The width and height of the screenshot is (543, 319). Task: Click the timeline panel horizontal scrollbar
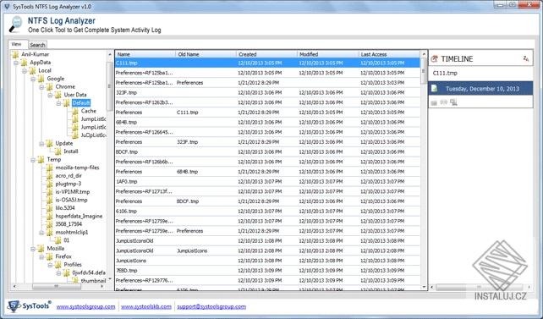point(480,287)
